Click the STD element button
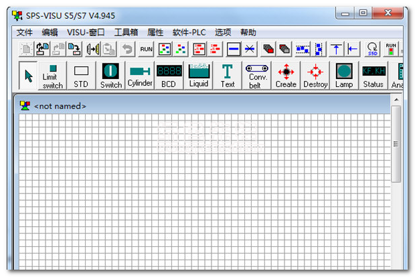The height and width of the screenshot is (277, 415). point(81,76)
